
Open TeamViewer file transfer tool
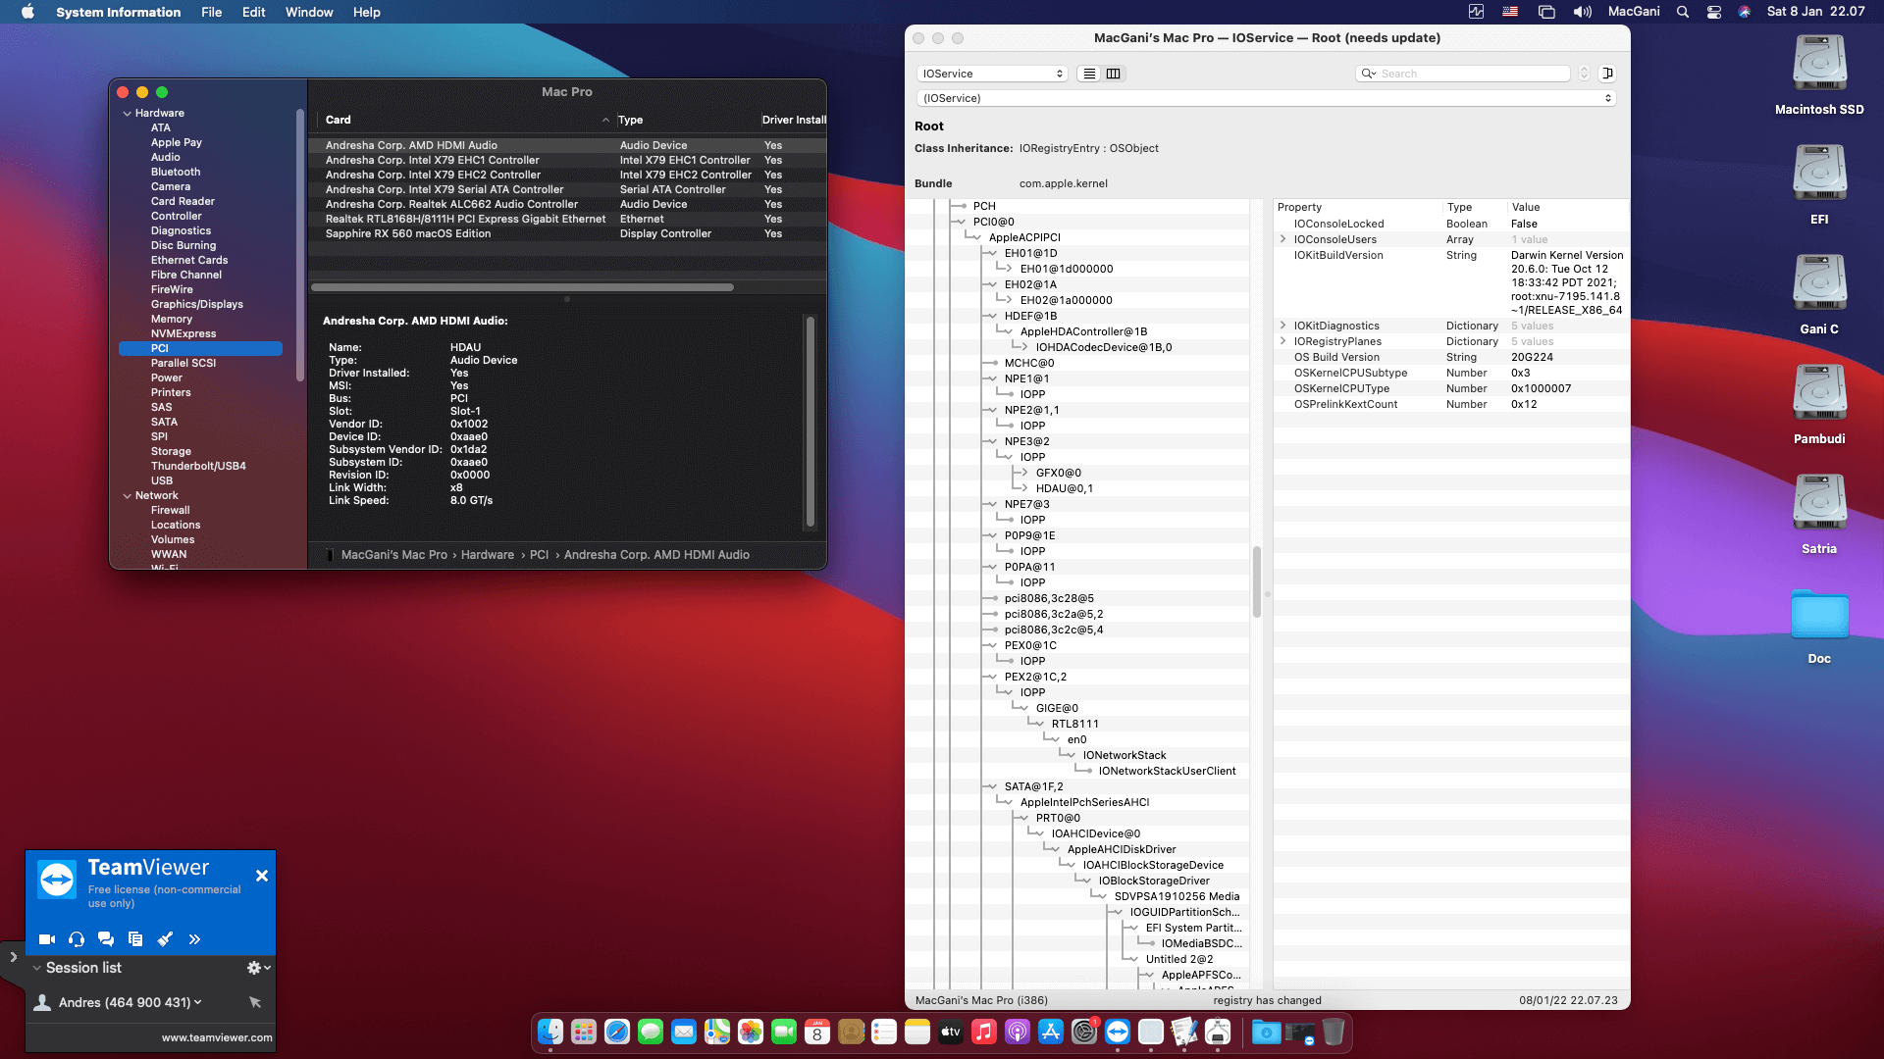(134, 938)
